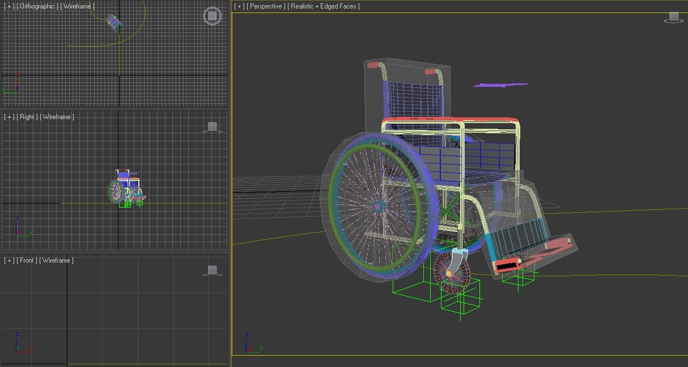
Task: Click the ViewCube in the Orthographic viewport
Action: (212, 16)
